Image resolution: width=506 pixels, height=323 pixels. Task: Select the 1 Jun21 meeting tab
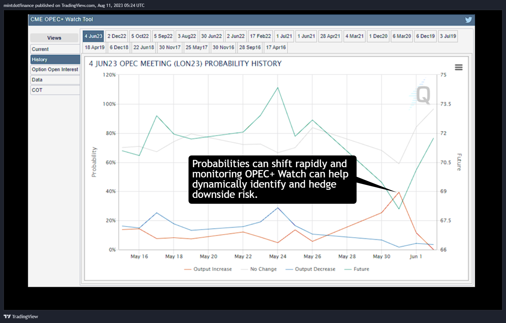[306, 36]
